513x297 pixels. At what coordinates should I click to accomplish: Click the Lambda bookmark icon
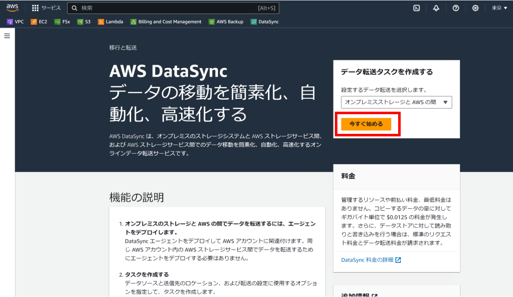(x=101, y=22)
